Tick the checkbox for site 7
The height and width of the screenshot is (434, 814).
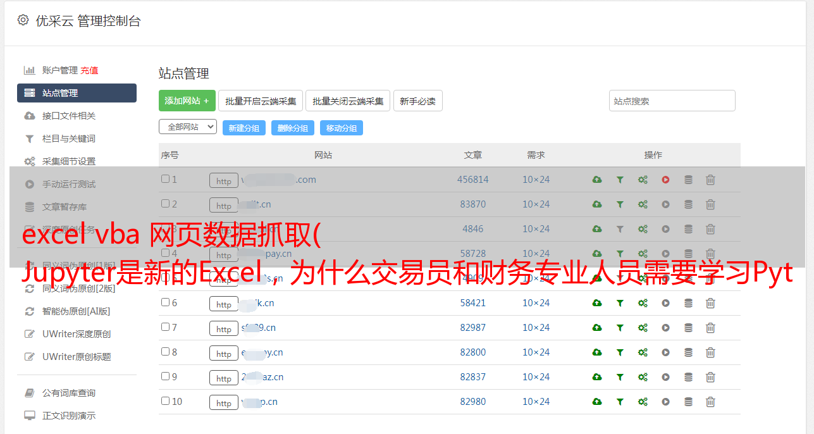[x=165, y=327]
